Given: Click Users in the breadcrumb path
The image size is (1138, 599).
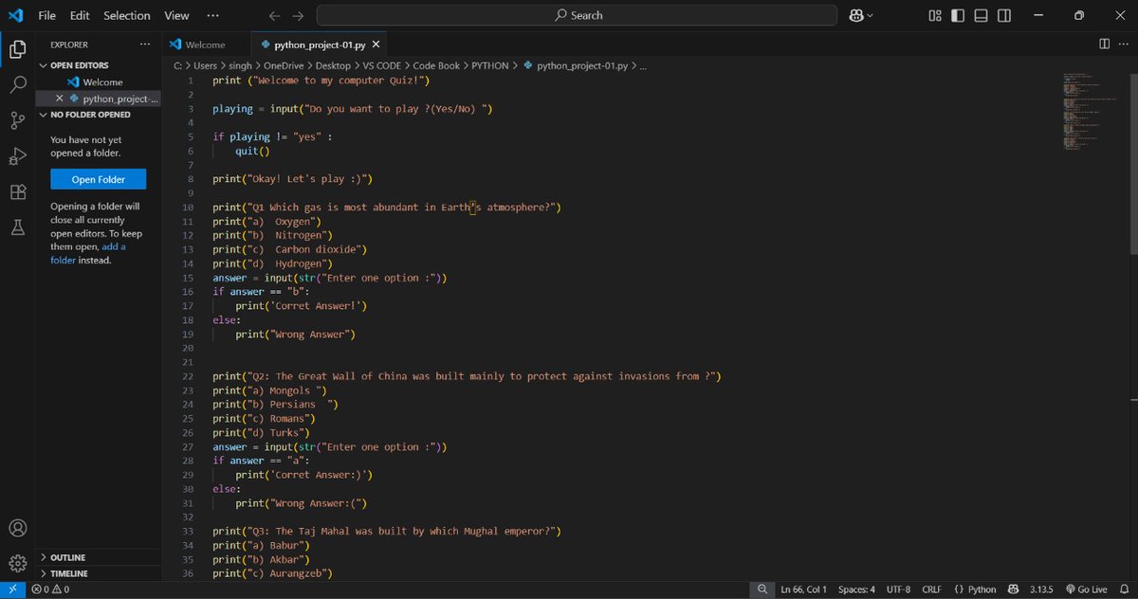Looking at the screenshot, I should [205, 66].
